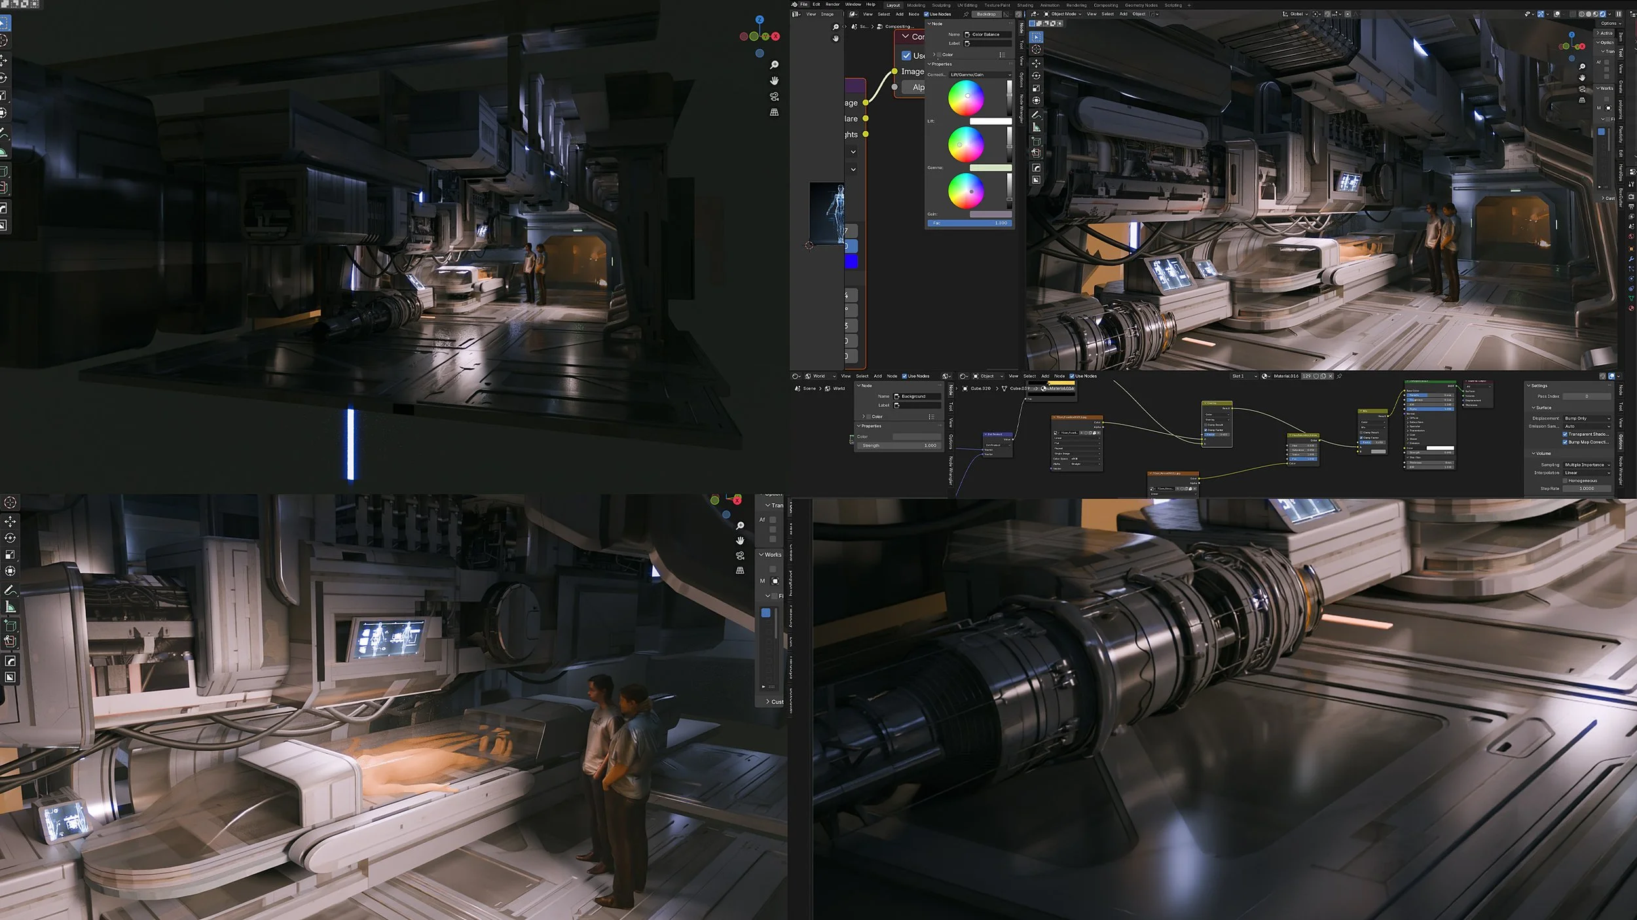The width and height of the screenshot is (1637, 920).
Task: Click the Gain color swatch
Action: (991, 214)
